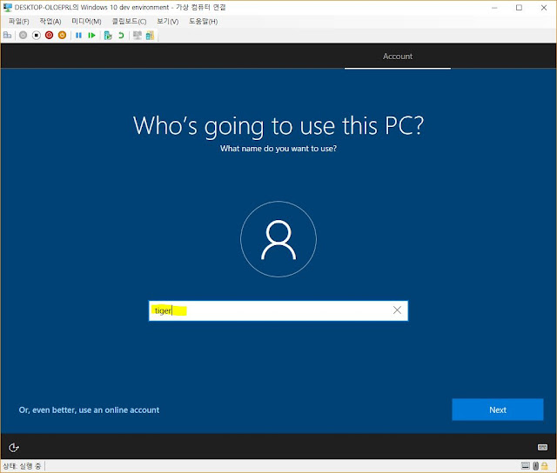Maximize the VM connection window
557x473 pixels.
(519, 8)
